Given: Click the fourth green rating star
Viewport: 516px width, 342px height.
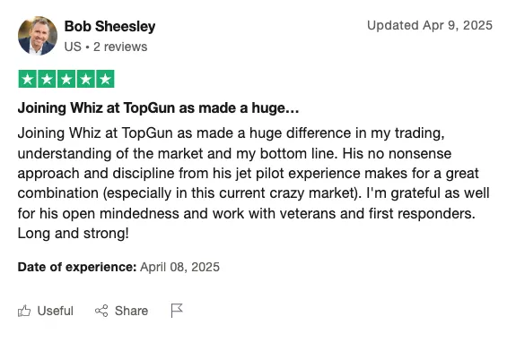Looking at the screenshot, I should click(86, 79).
